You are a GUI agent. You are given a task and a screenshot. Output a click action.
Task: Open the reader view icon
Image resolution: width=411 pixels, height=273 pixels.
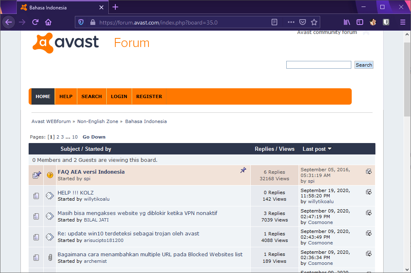(x=275, y=22)
